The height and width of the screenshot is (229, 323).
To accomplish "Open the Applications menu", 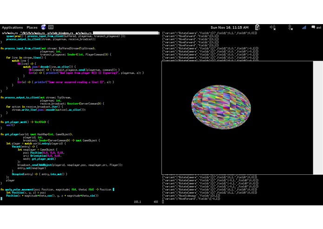I will coord(13,27).
